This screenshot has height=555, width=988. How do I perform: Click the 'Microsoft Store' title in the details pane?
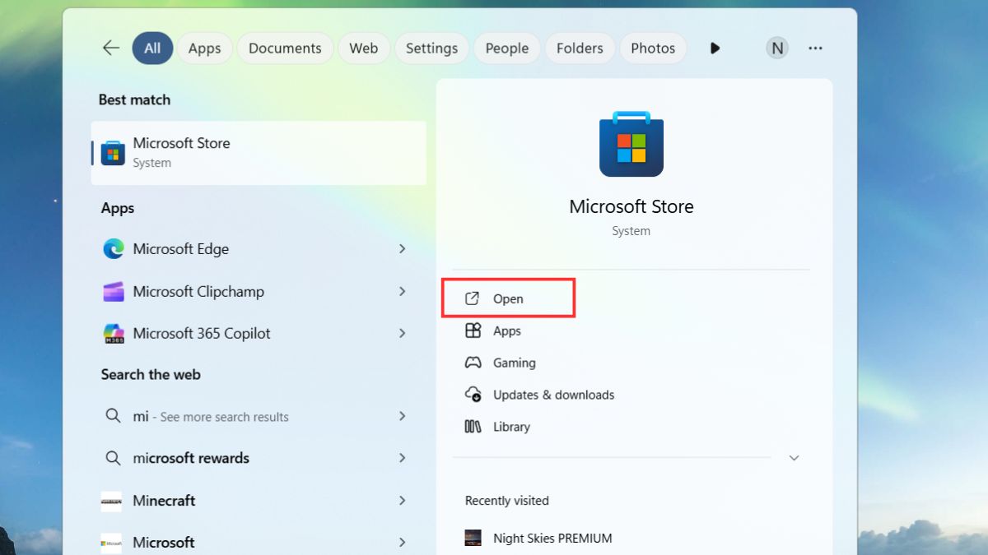(x=631, y=206)
